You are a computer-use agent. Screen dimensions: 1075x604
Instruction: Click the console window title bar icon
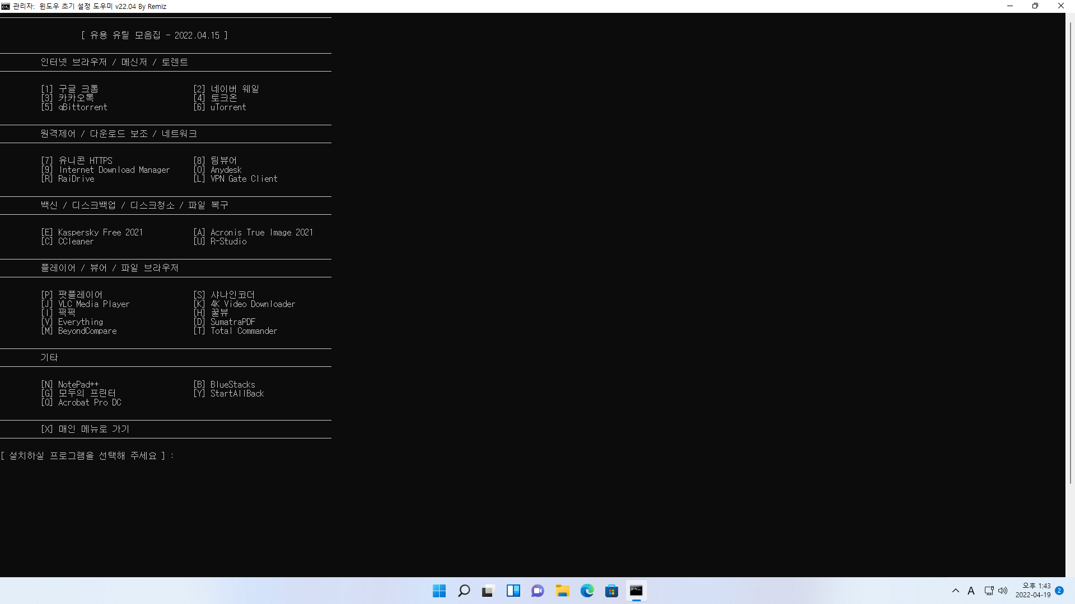coord(6,6)
